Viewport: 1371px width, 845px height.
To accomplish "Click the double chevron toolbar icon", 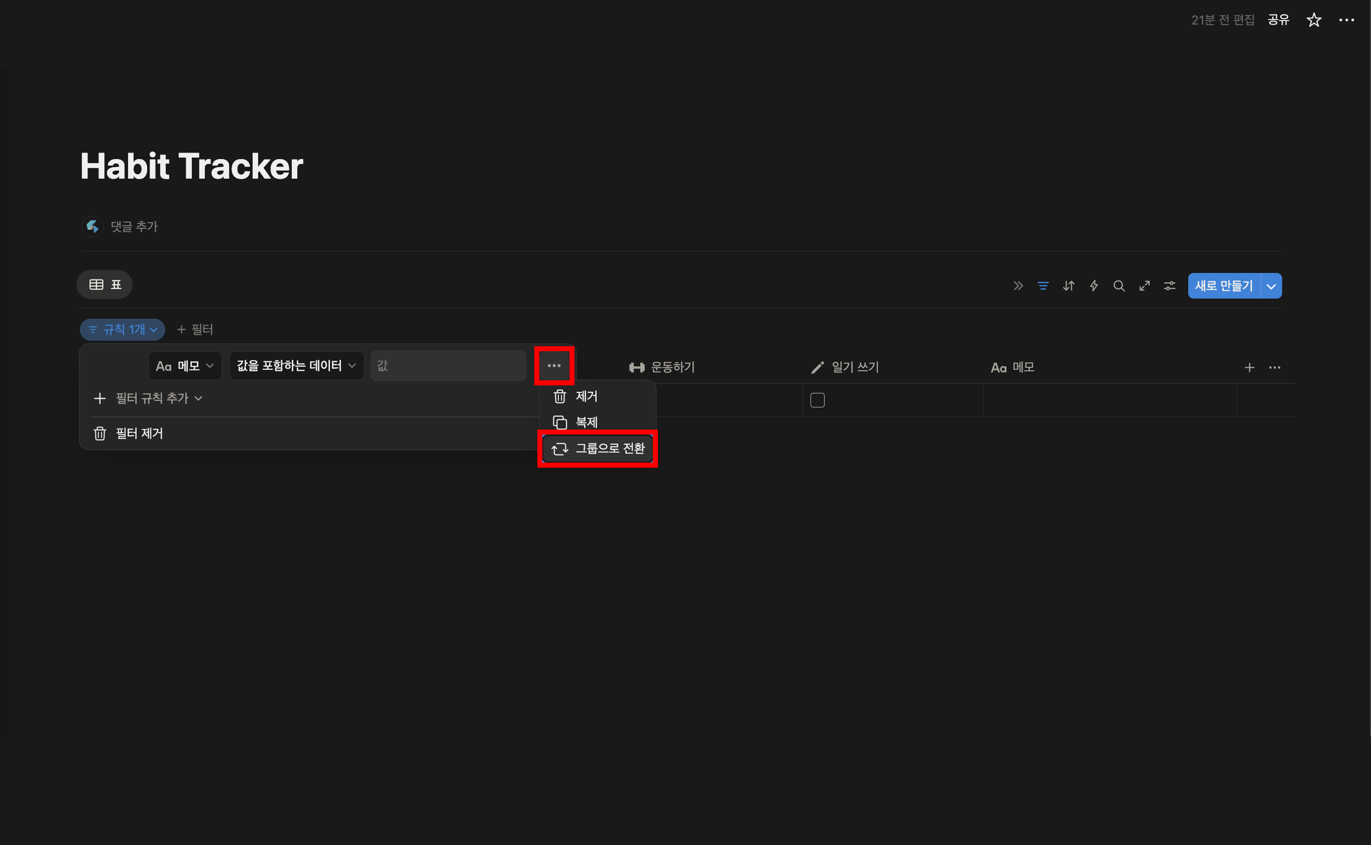I will click(1018, 286).
